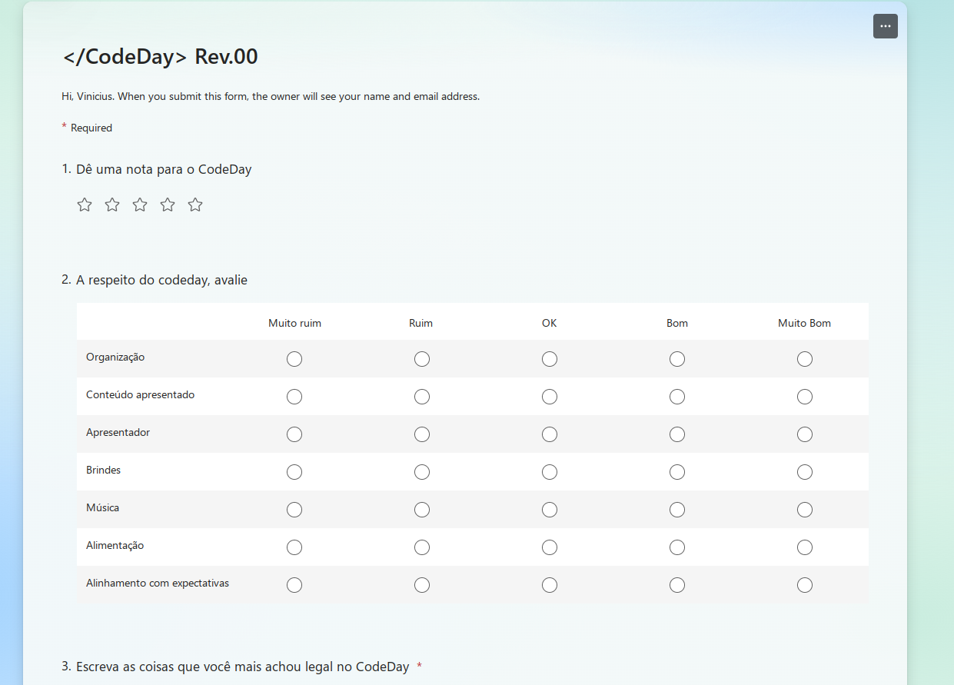Viewport: 954px width, 685px height.
Task: Choose the fourth star
Action: click(168, 205)
